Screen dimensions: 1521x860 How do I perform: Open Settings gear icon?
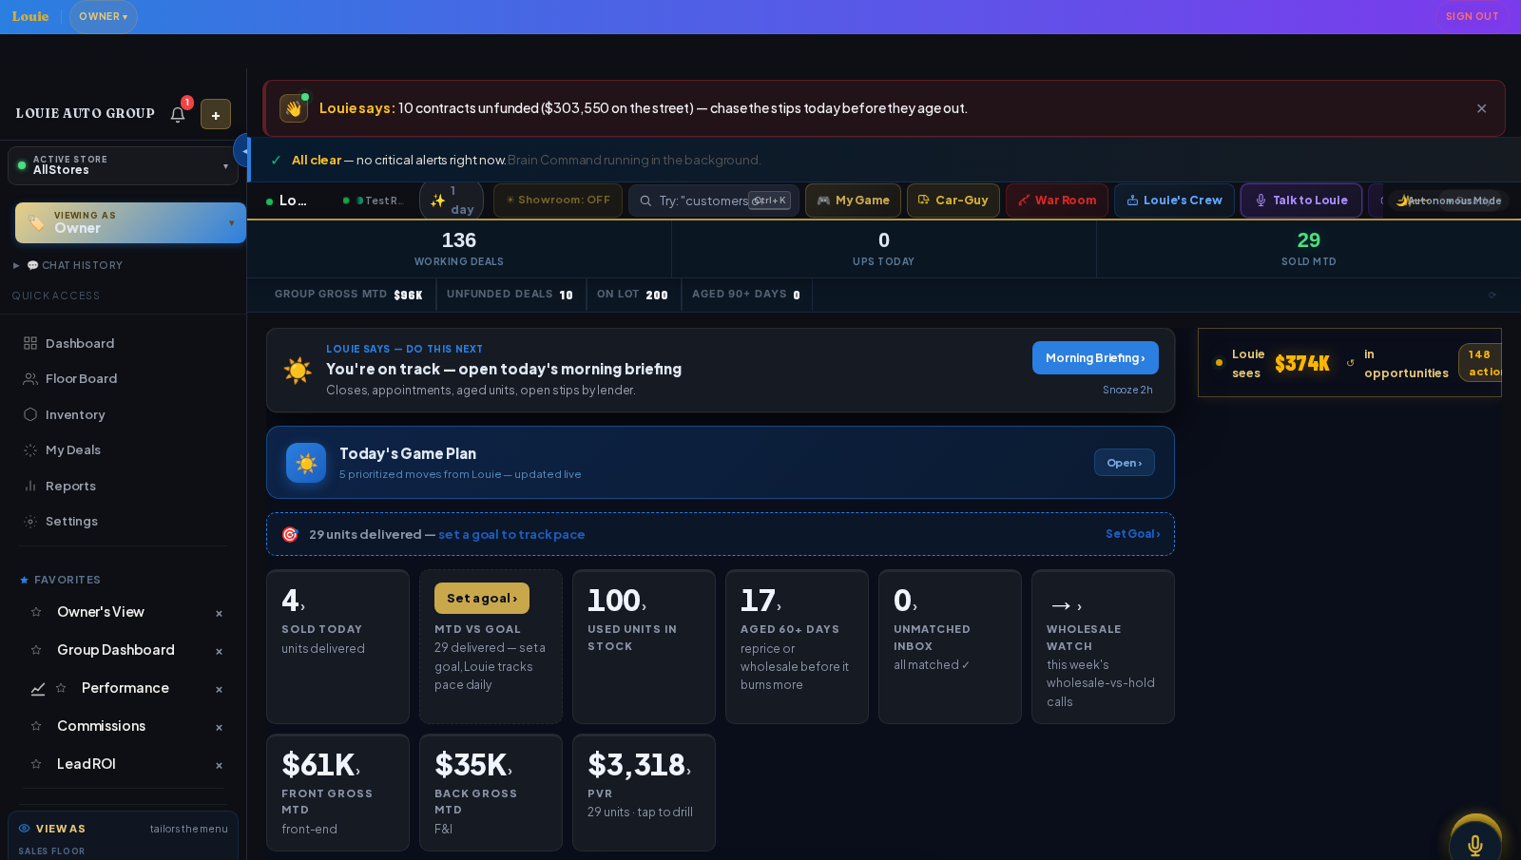30,521
